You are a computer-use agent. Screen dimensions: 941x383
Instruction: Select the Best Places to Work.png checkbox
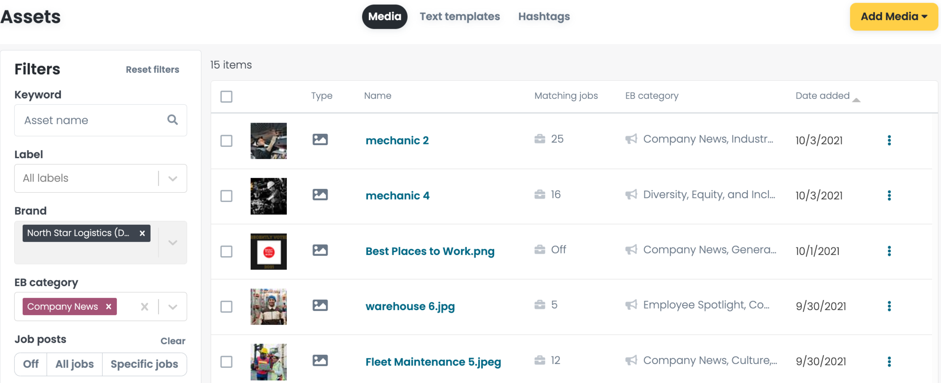pyautogui.click(x=226, y=251)
